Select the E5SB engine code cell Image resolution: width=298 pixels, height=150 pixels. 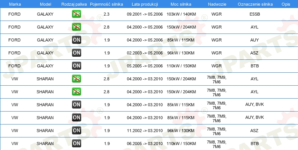[255, 14]
